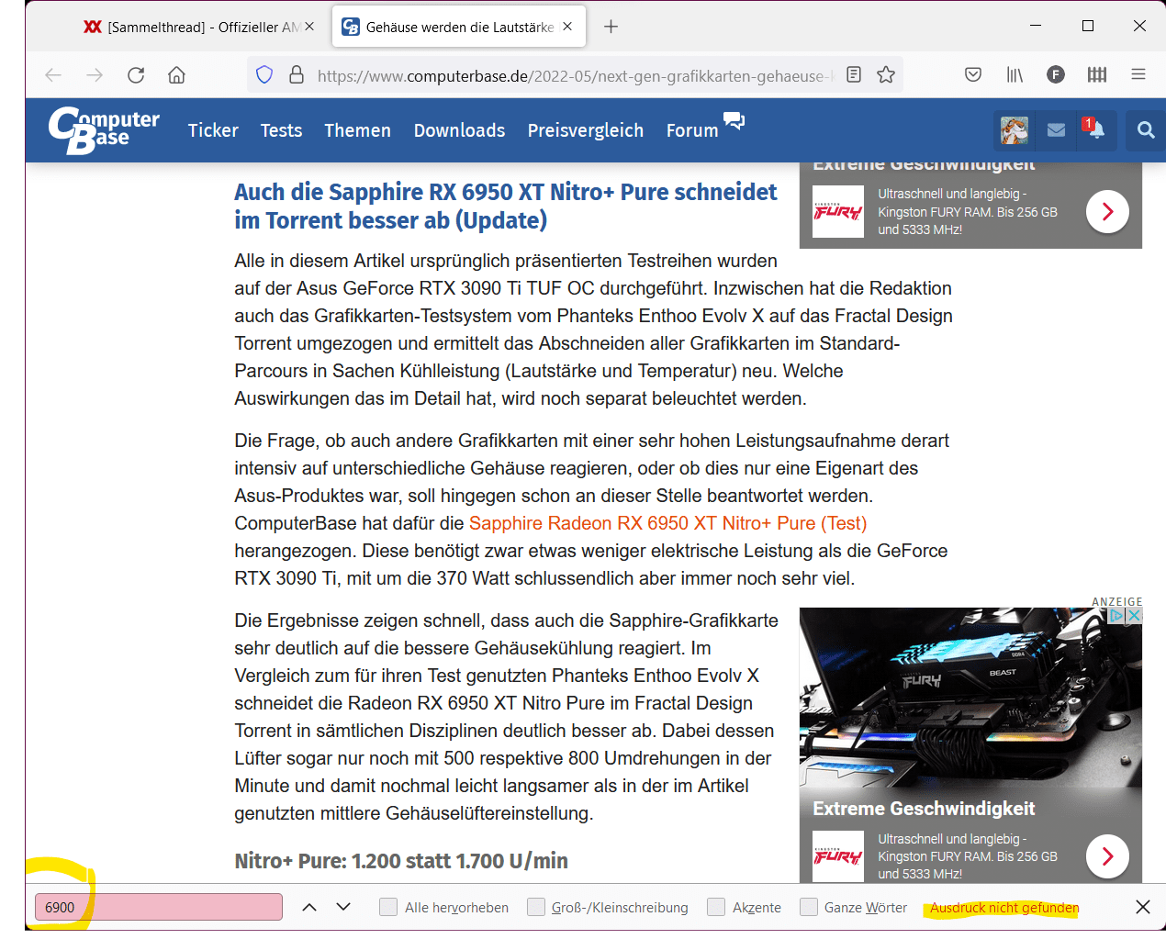
Task: Open the messages envelope icon
Action: point(1056,130)
